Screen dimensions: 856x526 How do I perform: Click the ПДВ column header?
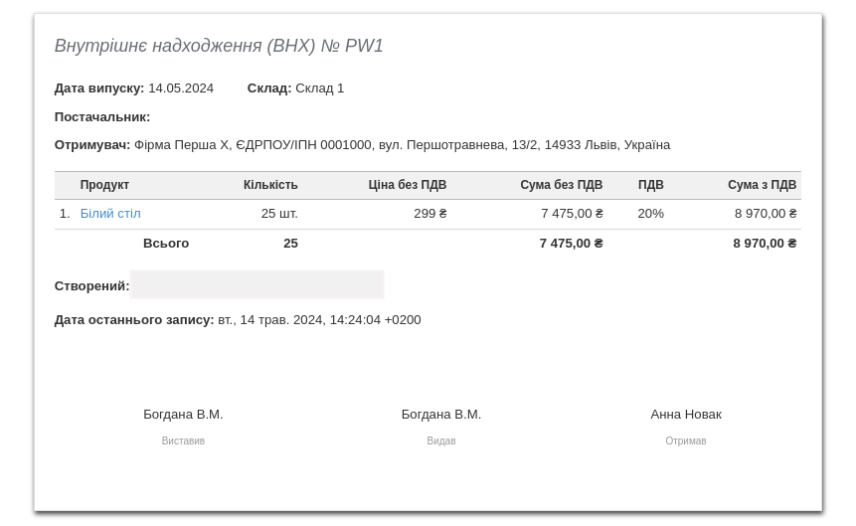(x=650, y=185)
